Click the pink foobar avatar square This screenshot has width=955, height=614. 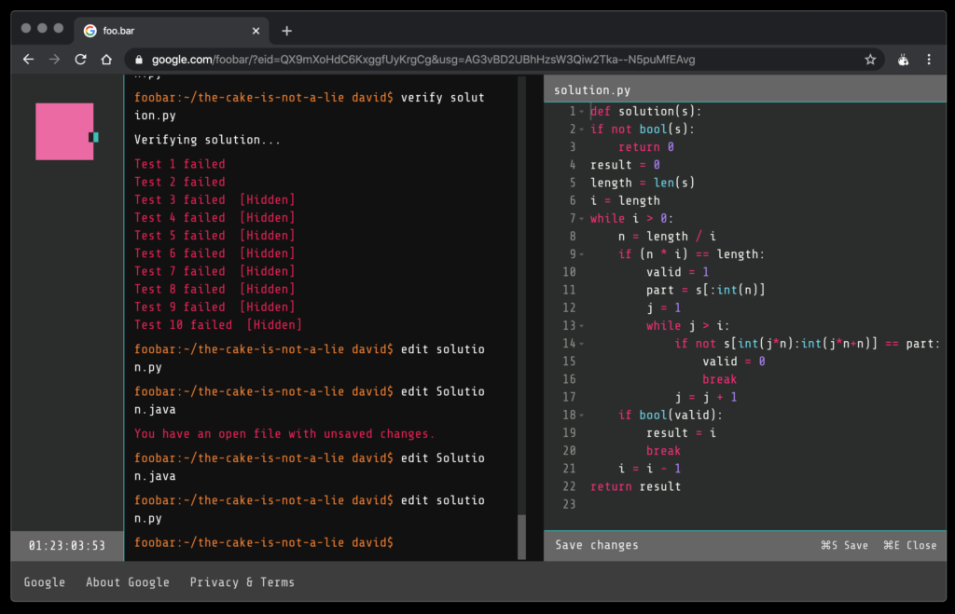64,131
